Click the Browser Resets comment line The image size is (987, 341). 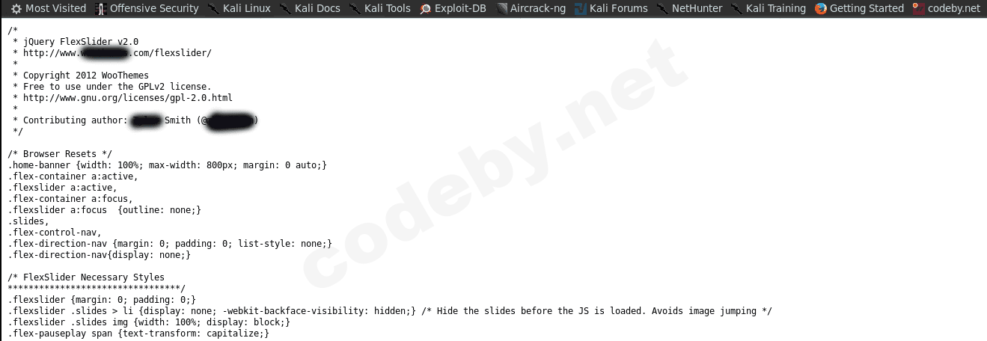pos(60,154)
